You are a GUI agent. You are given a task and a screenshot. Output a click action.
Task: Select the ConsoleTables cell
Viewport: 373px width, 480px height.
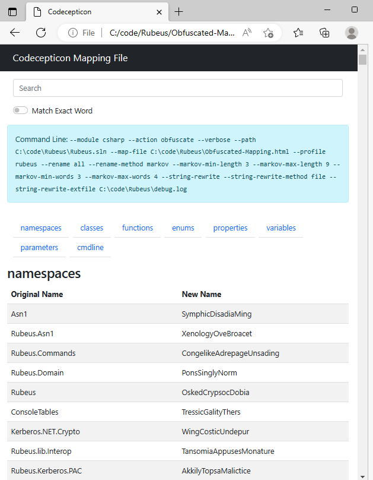(93, 412)
